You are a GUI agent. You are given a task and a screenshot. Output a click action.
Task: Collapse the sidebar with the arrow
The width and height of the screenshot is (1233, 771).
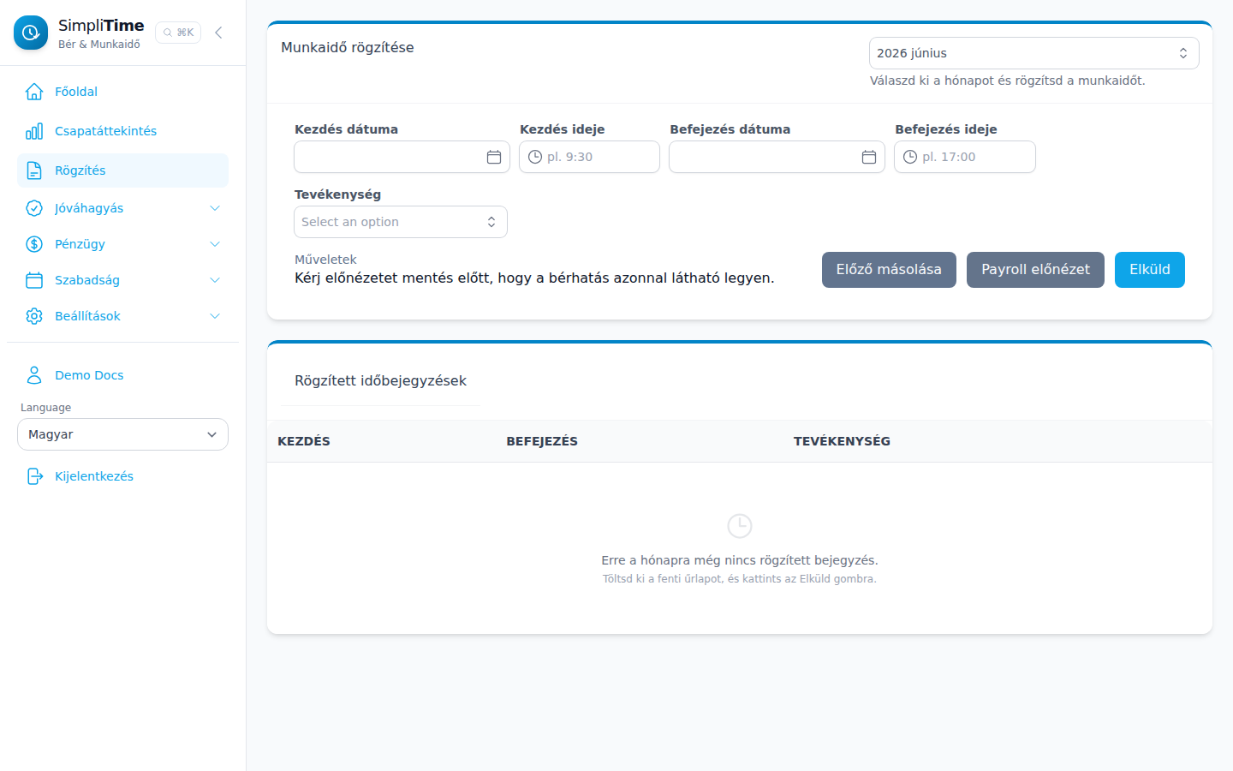(218, 33)
